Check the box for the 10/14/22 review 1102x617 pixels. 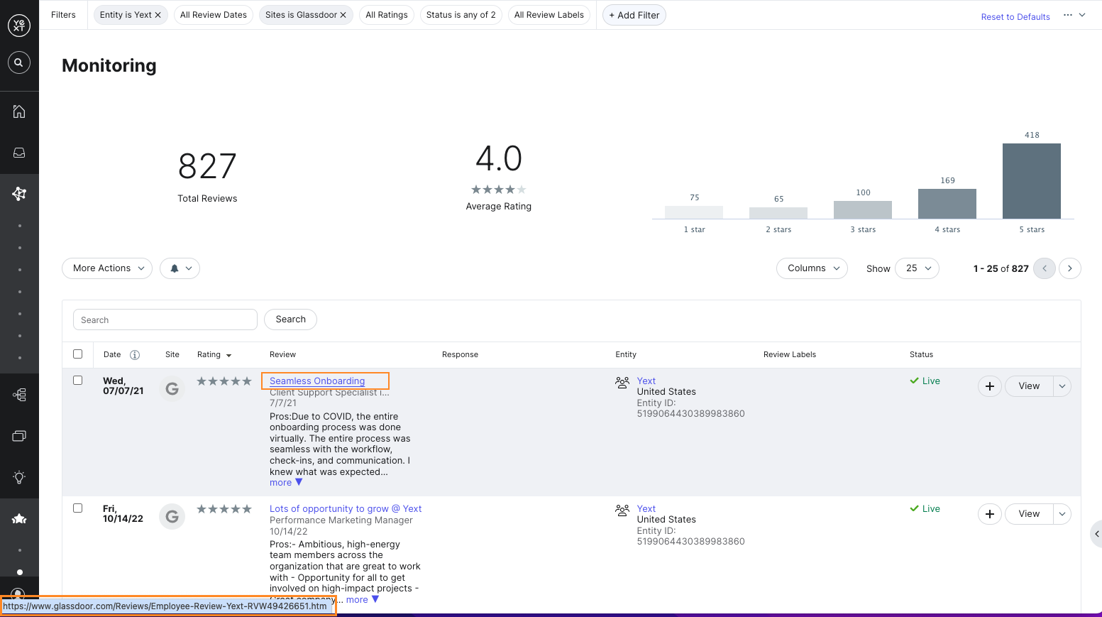(x=78, y=508)
